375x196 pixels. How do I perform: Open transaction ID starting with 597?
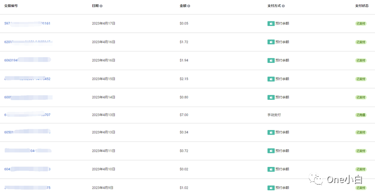click(x=27, y=23)
